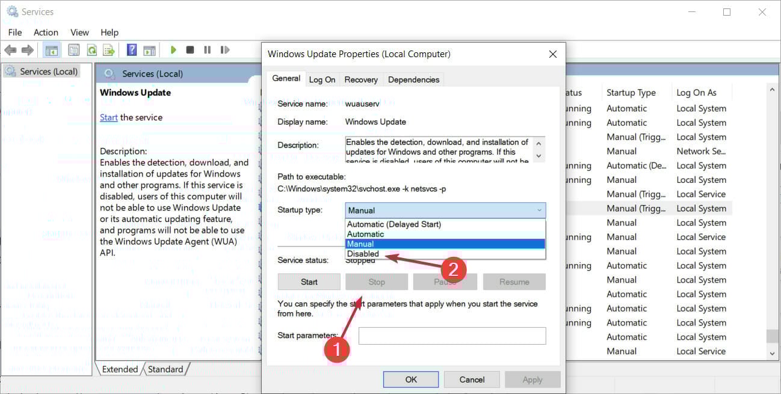Screen dimensions: 781x394
Task: Open the View menu
Action: pos(79,32)
